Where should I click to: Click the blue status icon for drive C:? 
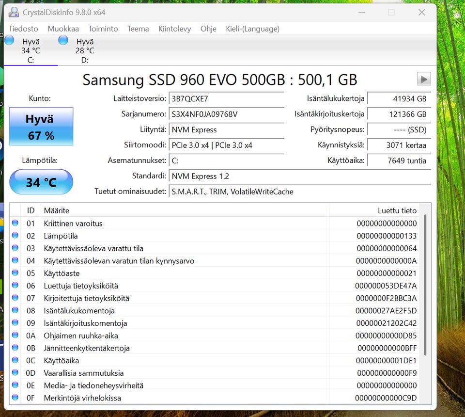[9, 40]
